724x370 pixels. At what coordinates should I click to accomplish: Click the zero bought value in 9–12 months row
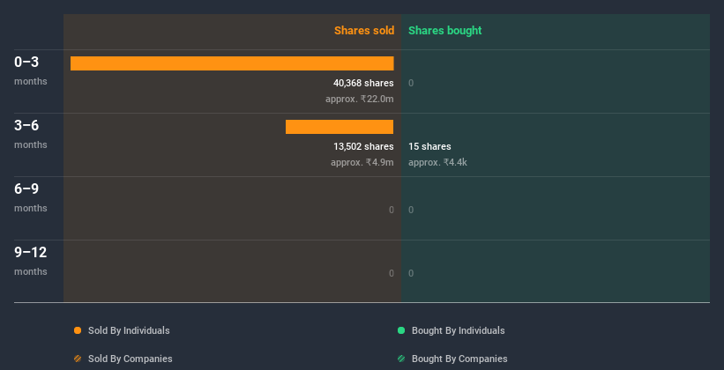pyautogui.click(x=411, y=273)
